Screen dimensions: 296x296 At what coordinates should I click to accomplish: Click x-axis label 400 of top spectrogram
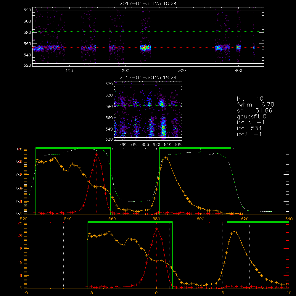click(x=238, y=71)
